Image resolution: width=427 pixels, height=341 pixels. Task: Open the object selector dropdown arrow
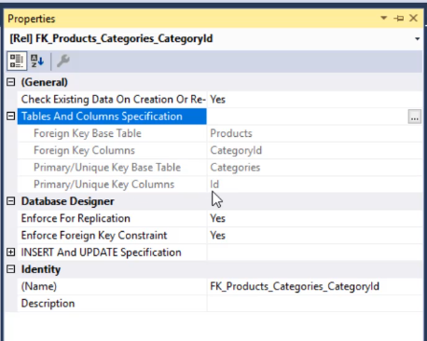(417, 39)
